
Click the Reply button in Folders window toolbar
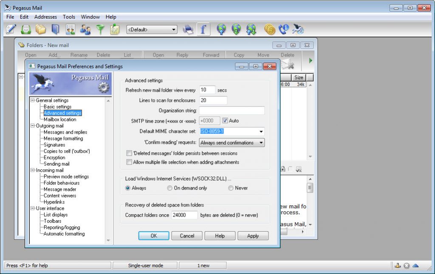point(182,55)
